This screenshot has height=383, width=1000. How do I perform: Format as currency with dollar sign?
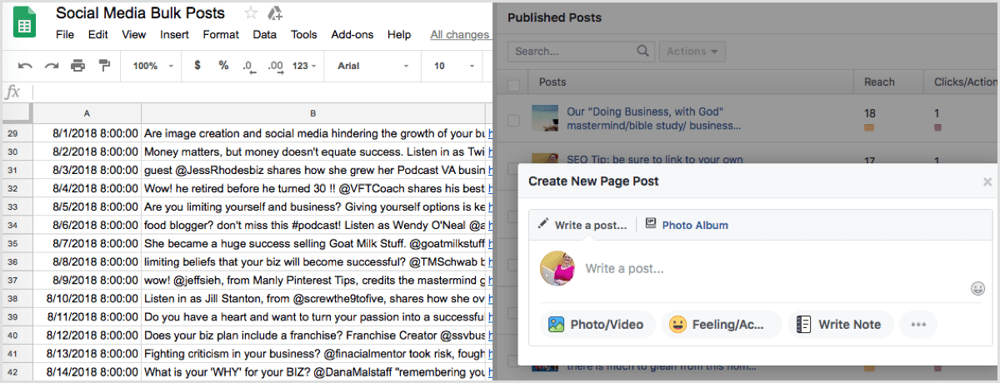197,66
